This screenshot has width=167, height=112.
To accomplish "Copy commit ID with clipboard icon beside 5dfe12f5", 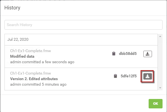I will coord(116,76).
